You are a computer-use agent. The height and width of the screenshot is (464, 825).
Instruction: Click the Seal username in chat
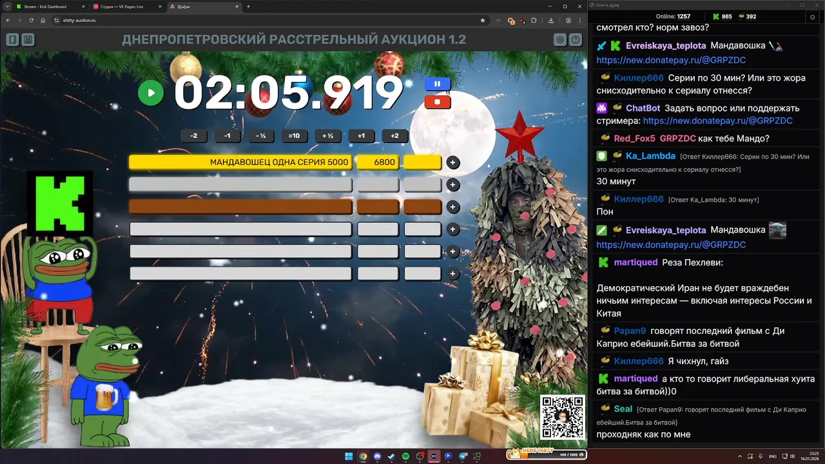pos(623,409)
